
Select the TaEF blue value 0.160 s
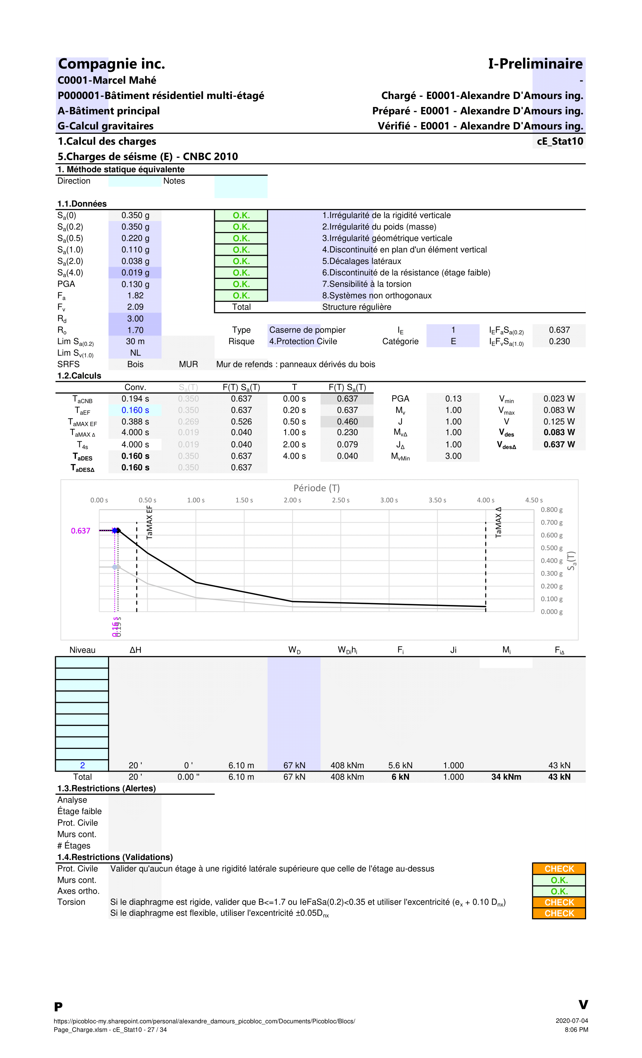[x=135, y=410]
